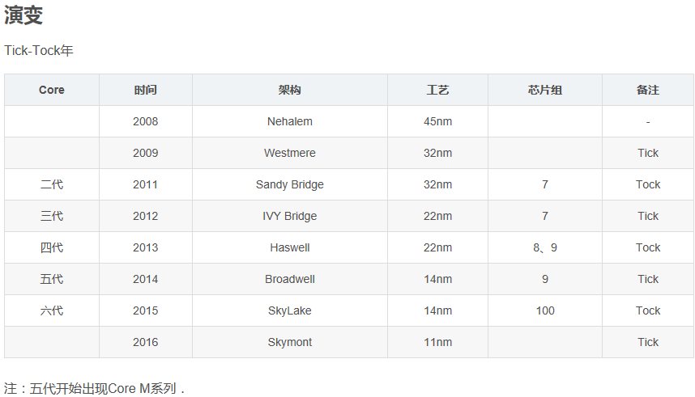Click the 100 chipset cell
This screenshot has height=397, width=695.
tap(545, 310)
